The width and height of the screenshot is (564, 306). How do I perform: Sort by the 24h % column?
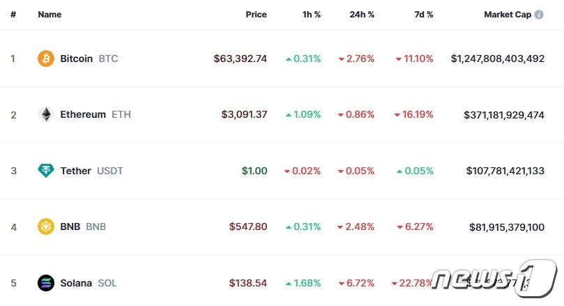(x=362, y=15)
